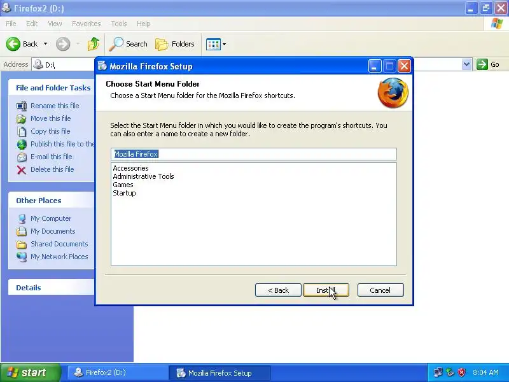Open the Tools menu in Explorer

(x=119, y=24)
